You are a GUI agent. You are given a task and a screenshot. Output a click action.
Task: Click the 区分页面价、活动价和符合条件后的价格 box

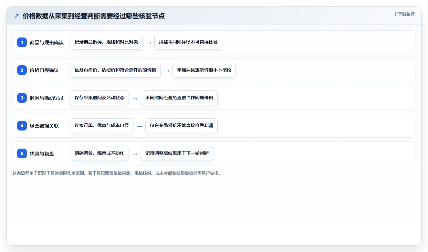tap(115, 70)
